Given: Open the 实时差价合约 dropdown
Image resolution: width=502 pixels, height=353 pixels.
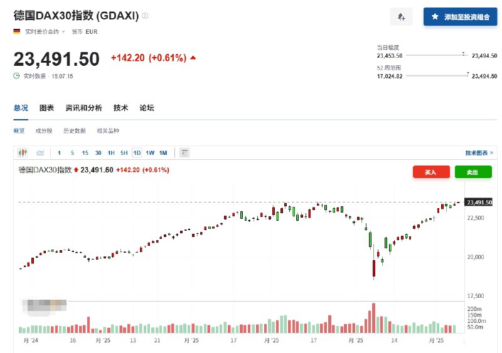Looking at the screenshot, I should tap(45, 32).
